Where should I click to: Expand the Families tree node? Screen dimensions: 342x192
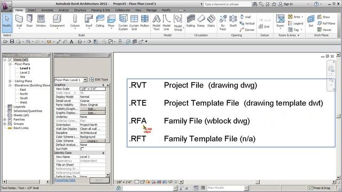coord(5,119)
